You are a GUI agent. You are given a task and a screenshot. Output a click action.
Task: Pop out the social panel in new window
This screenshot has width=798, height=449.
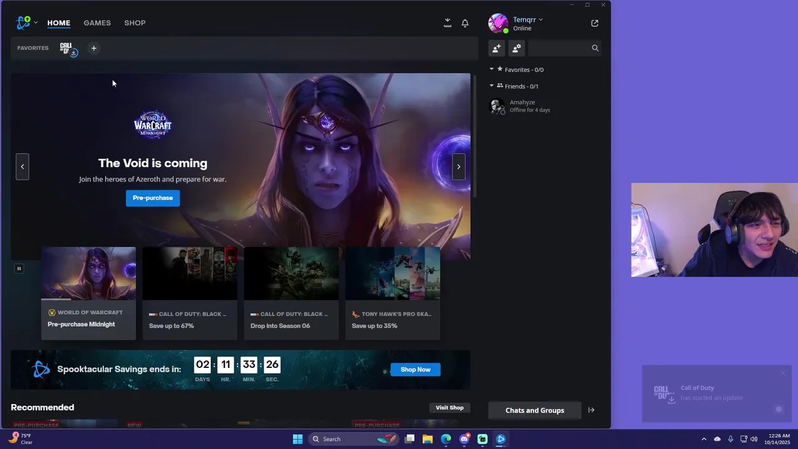point(595,23)
